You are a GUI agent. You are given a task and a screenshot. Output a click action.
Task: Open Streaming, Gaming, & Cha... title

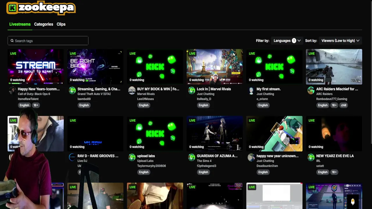99,89
